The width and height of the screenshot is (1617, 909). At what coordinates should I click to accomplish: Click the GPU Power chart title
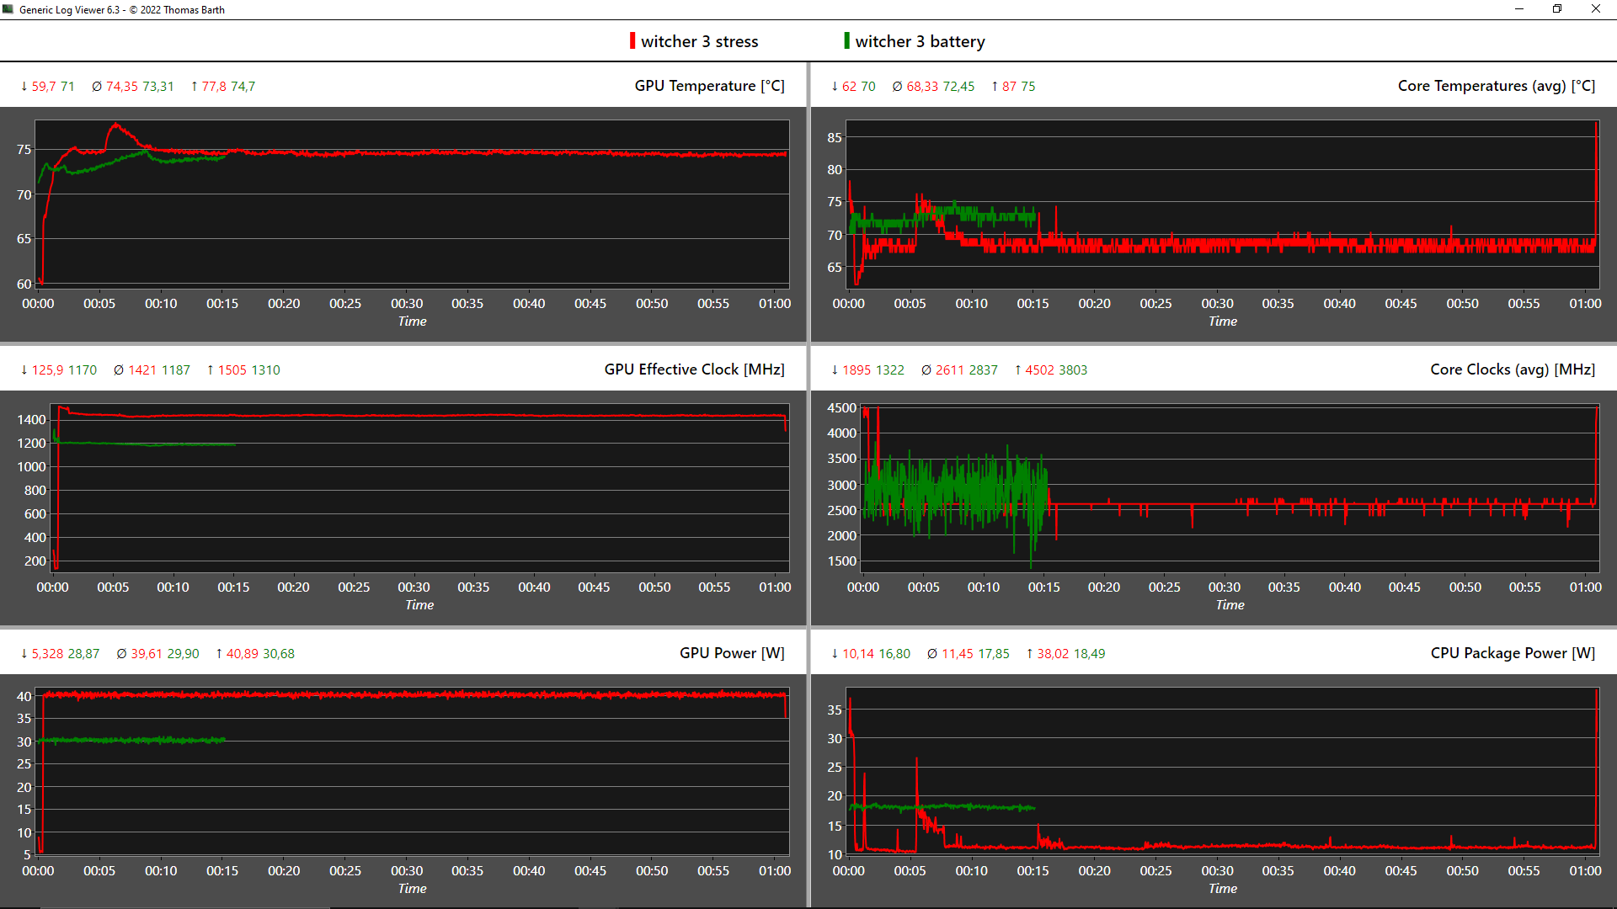tap(732, 653)
